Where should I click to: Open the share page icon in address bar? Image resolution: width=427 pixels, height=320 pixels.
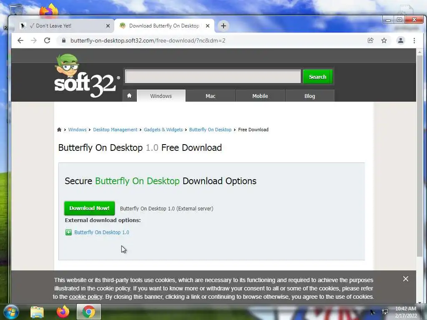click(x=370, y=40)
